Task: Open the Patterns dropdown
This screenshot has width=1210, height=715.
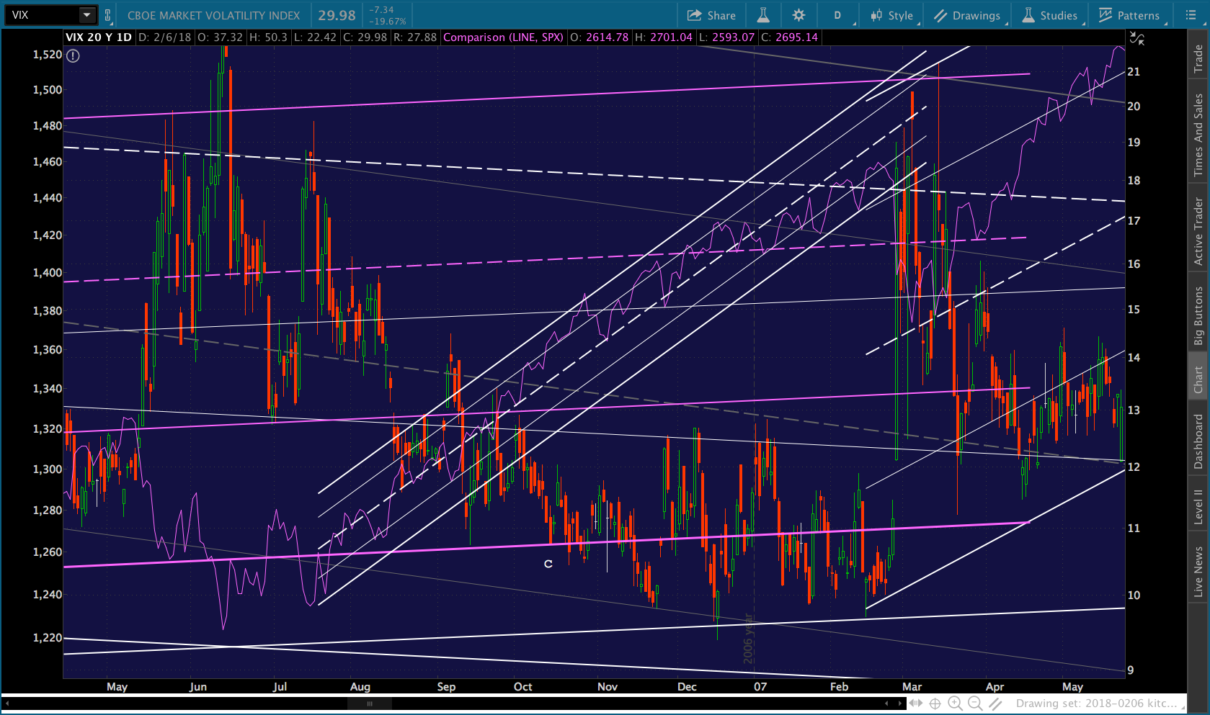Action: pos(1129,15)
